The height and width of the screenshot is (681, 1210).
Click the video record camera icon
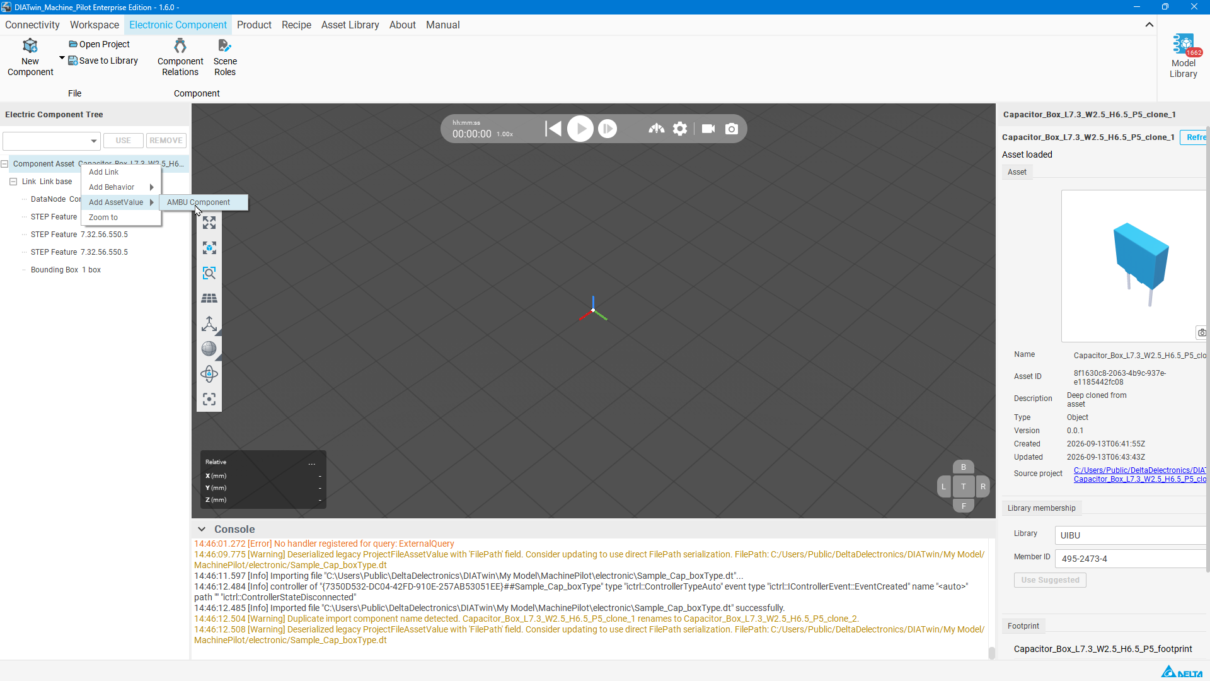(708, 129)
